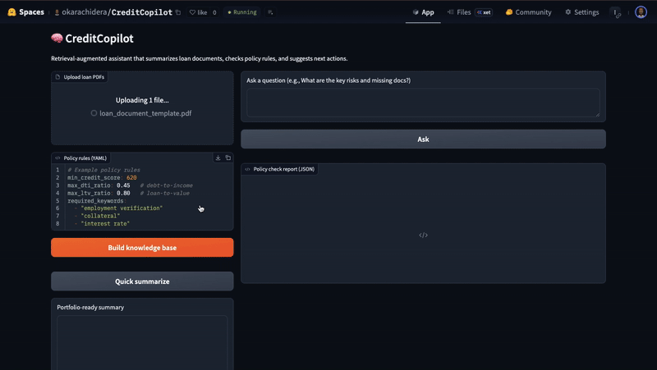657x370 pixels.
Task: Copy the CreditCopilot repository name
Action: 178,12
